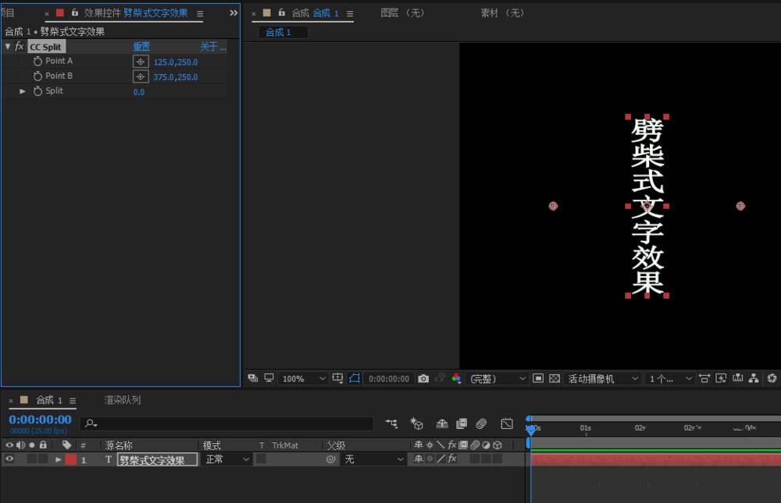Open the 关于 dialog for CC Split

point(212,46)
